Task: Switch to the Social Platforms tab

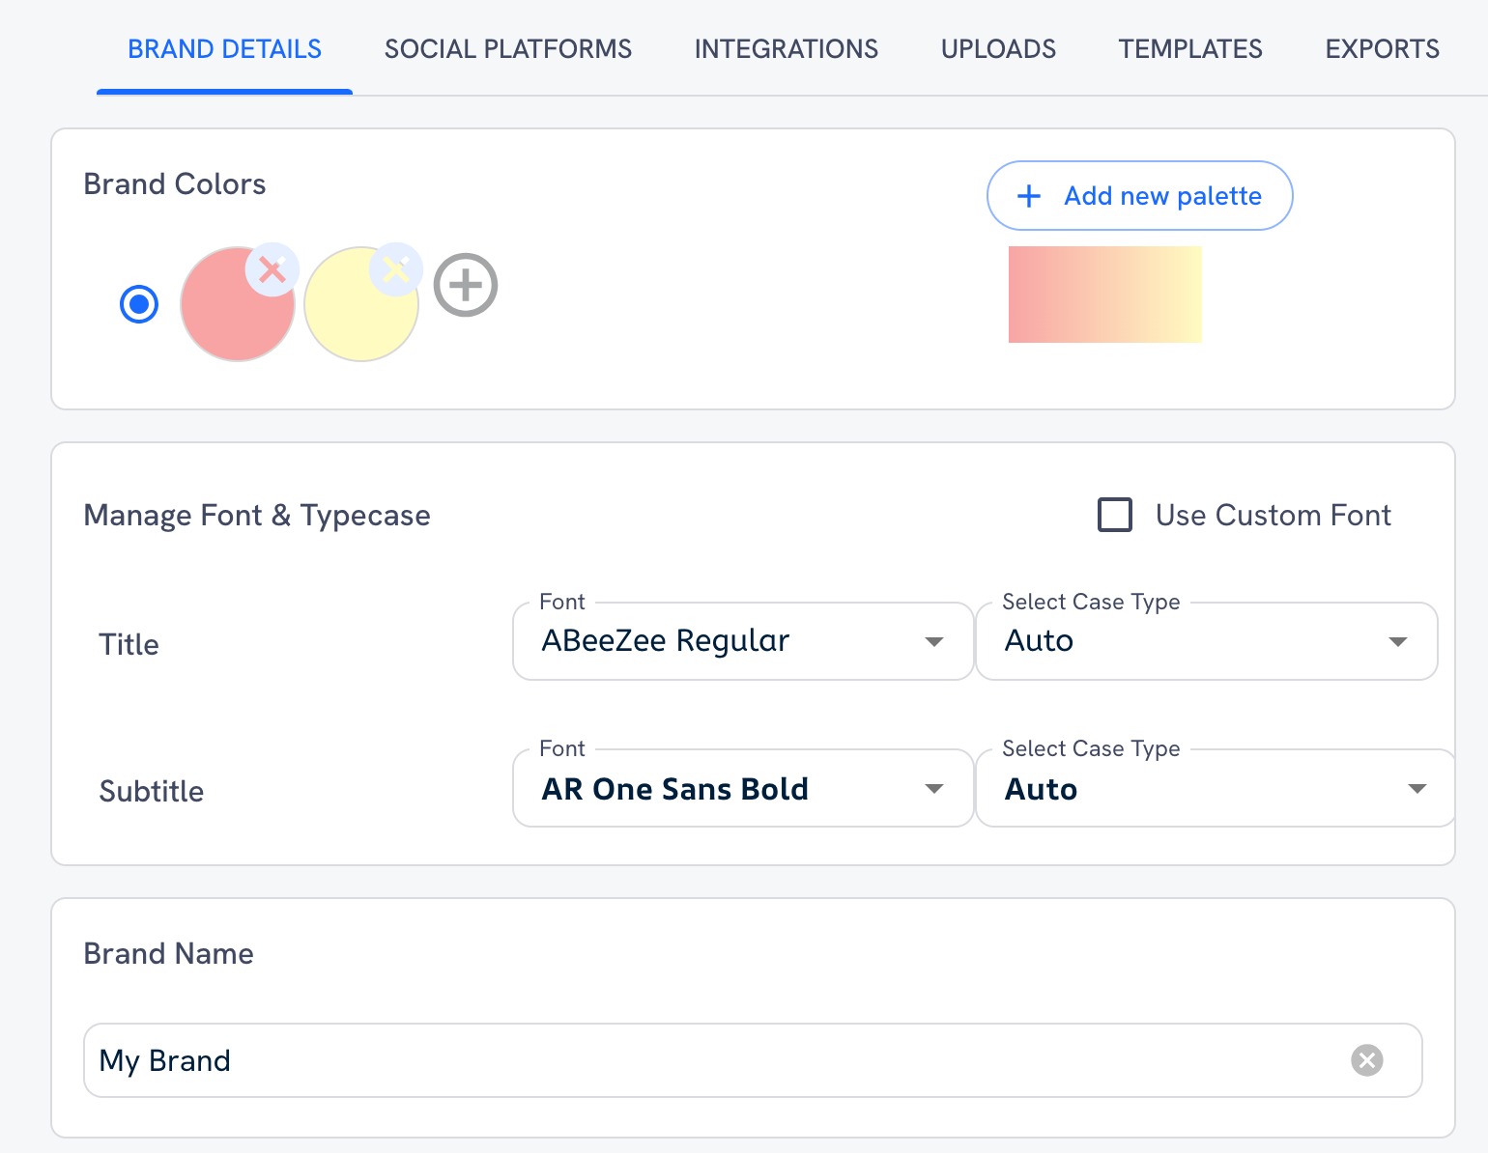Action: point(507,48)
